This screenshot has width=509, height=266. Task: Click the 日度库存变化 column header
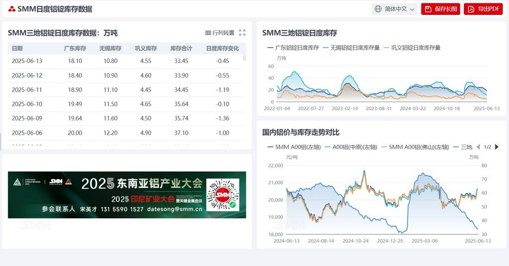[222, 48]
